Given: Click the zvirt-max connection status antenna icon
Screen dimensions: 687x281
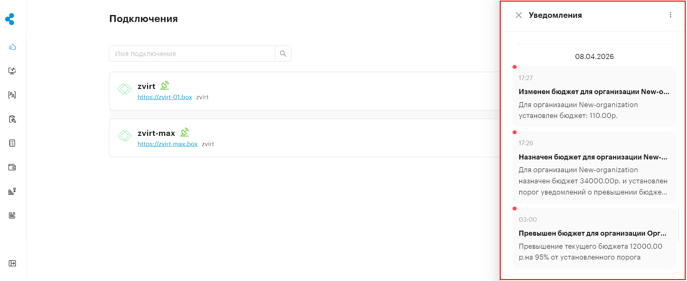Looking at the screenshot, I should pos(184,132).
